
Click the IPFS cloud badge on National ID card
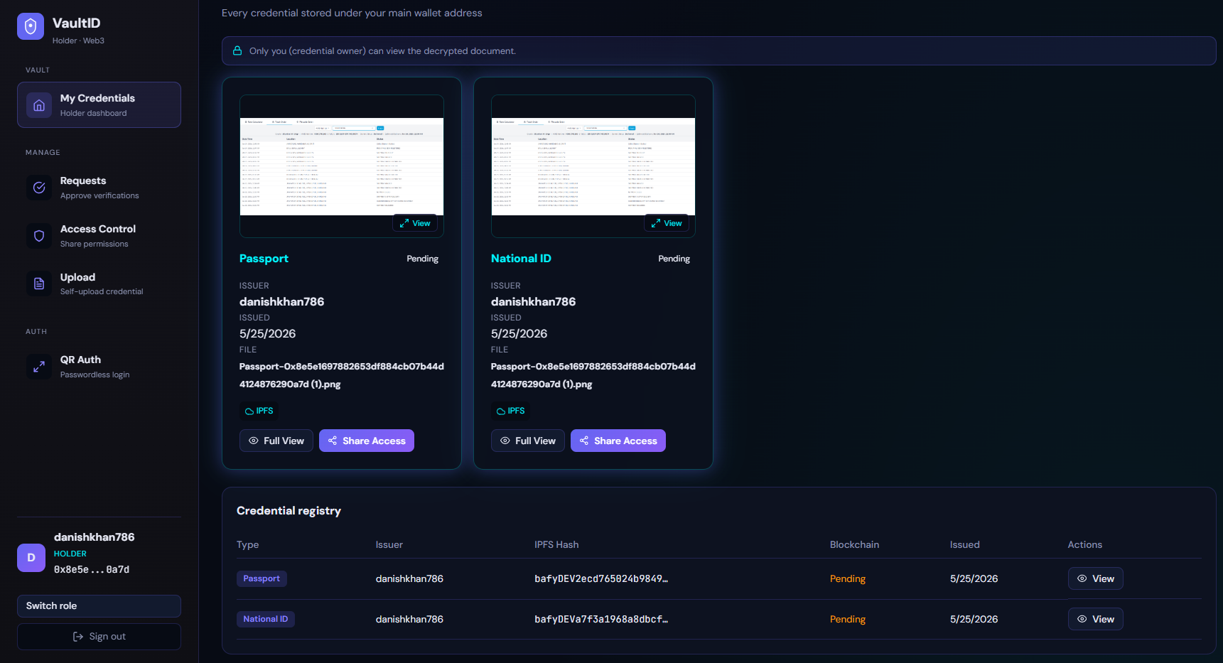[510, 411]
